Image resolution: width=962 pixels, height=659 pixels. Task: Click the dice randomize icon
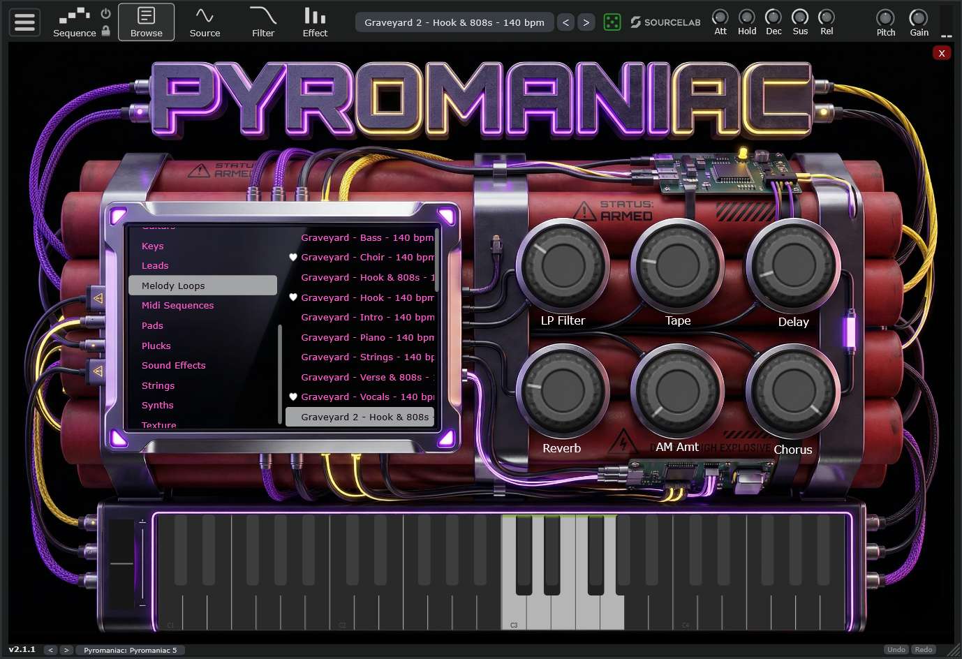pos(612,22)
